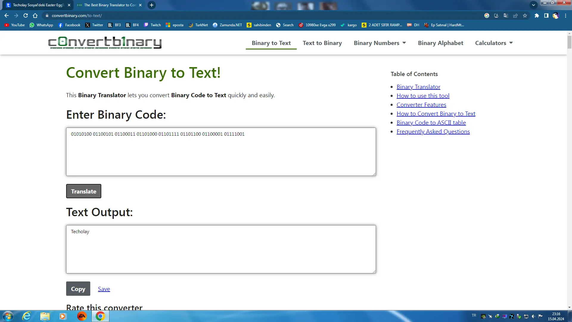The image size is (572, 322).
Task: Open the Binary Alphabet nav item
Action: click(440, 43)
